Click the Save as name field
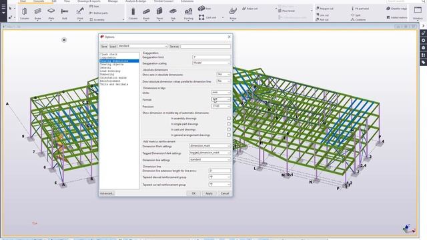This screenshot has width=427, height=240. 205,47
